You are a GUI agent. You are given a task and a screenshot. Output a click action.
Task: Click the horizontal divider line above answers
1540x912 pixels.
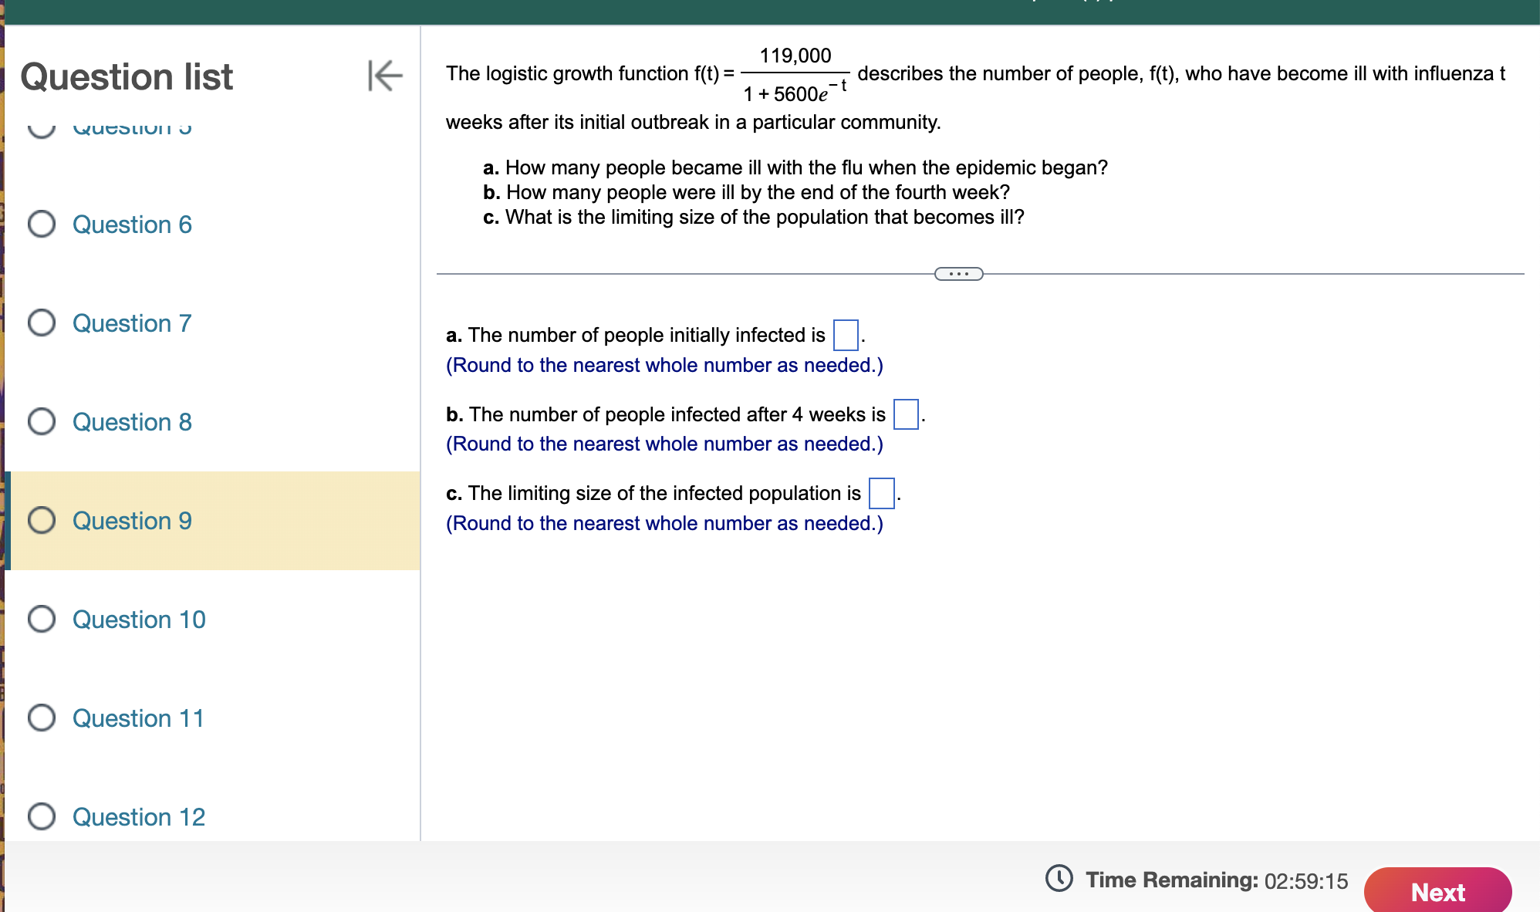click(x=694, y=272)
